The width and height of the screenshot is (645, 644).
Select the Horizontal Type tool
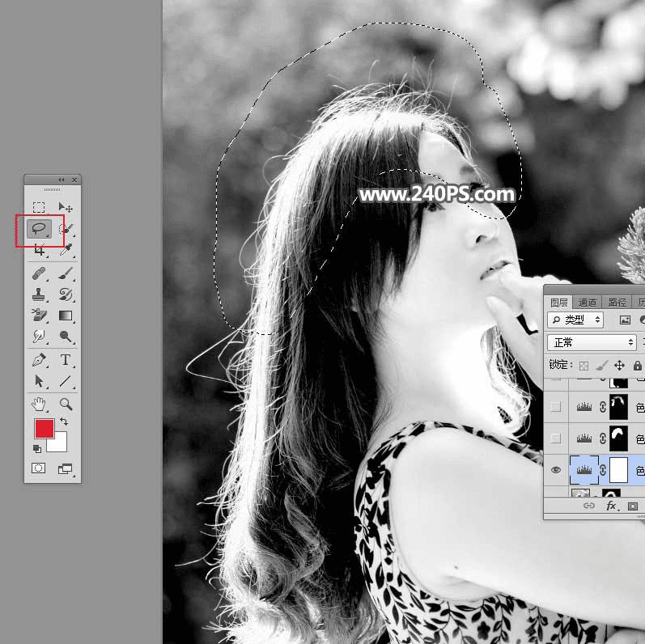click(66, 360)
